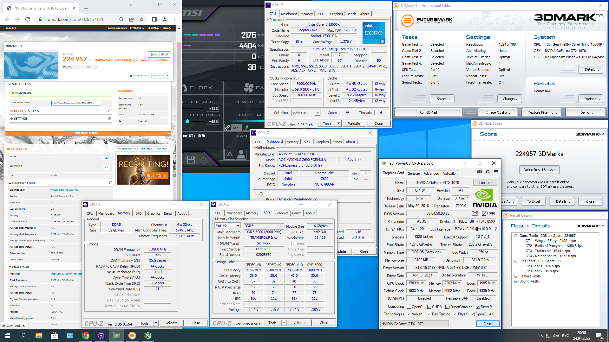609x342 pixels.
Task: Click the Chrome address bar URL
Action: point(74,19)
